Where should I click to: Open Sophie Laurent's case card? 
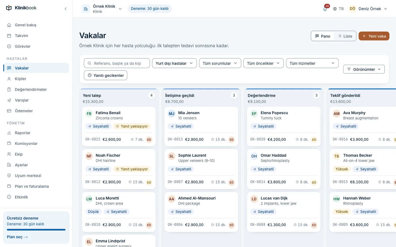point(201,169)
